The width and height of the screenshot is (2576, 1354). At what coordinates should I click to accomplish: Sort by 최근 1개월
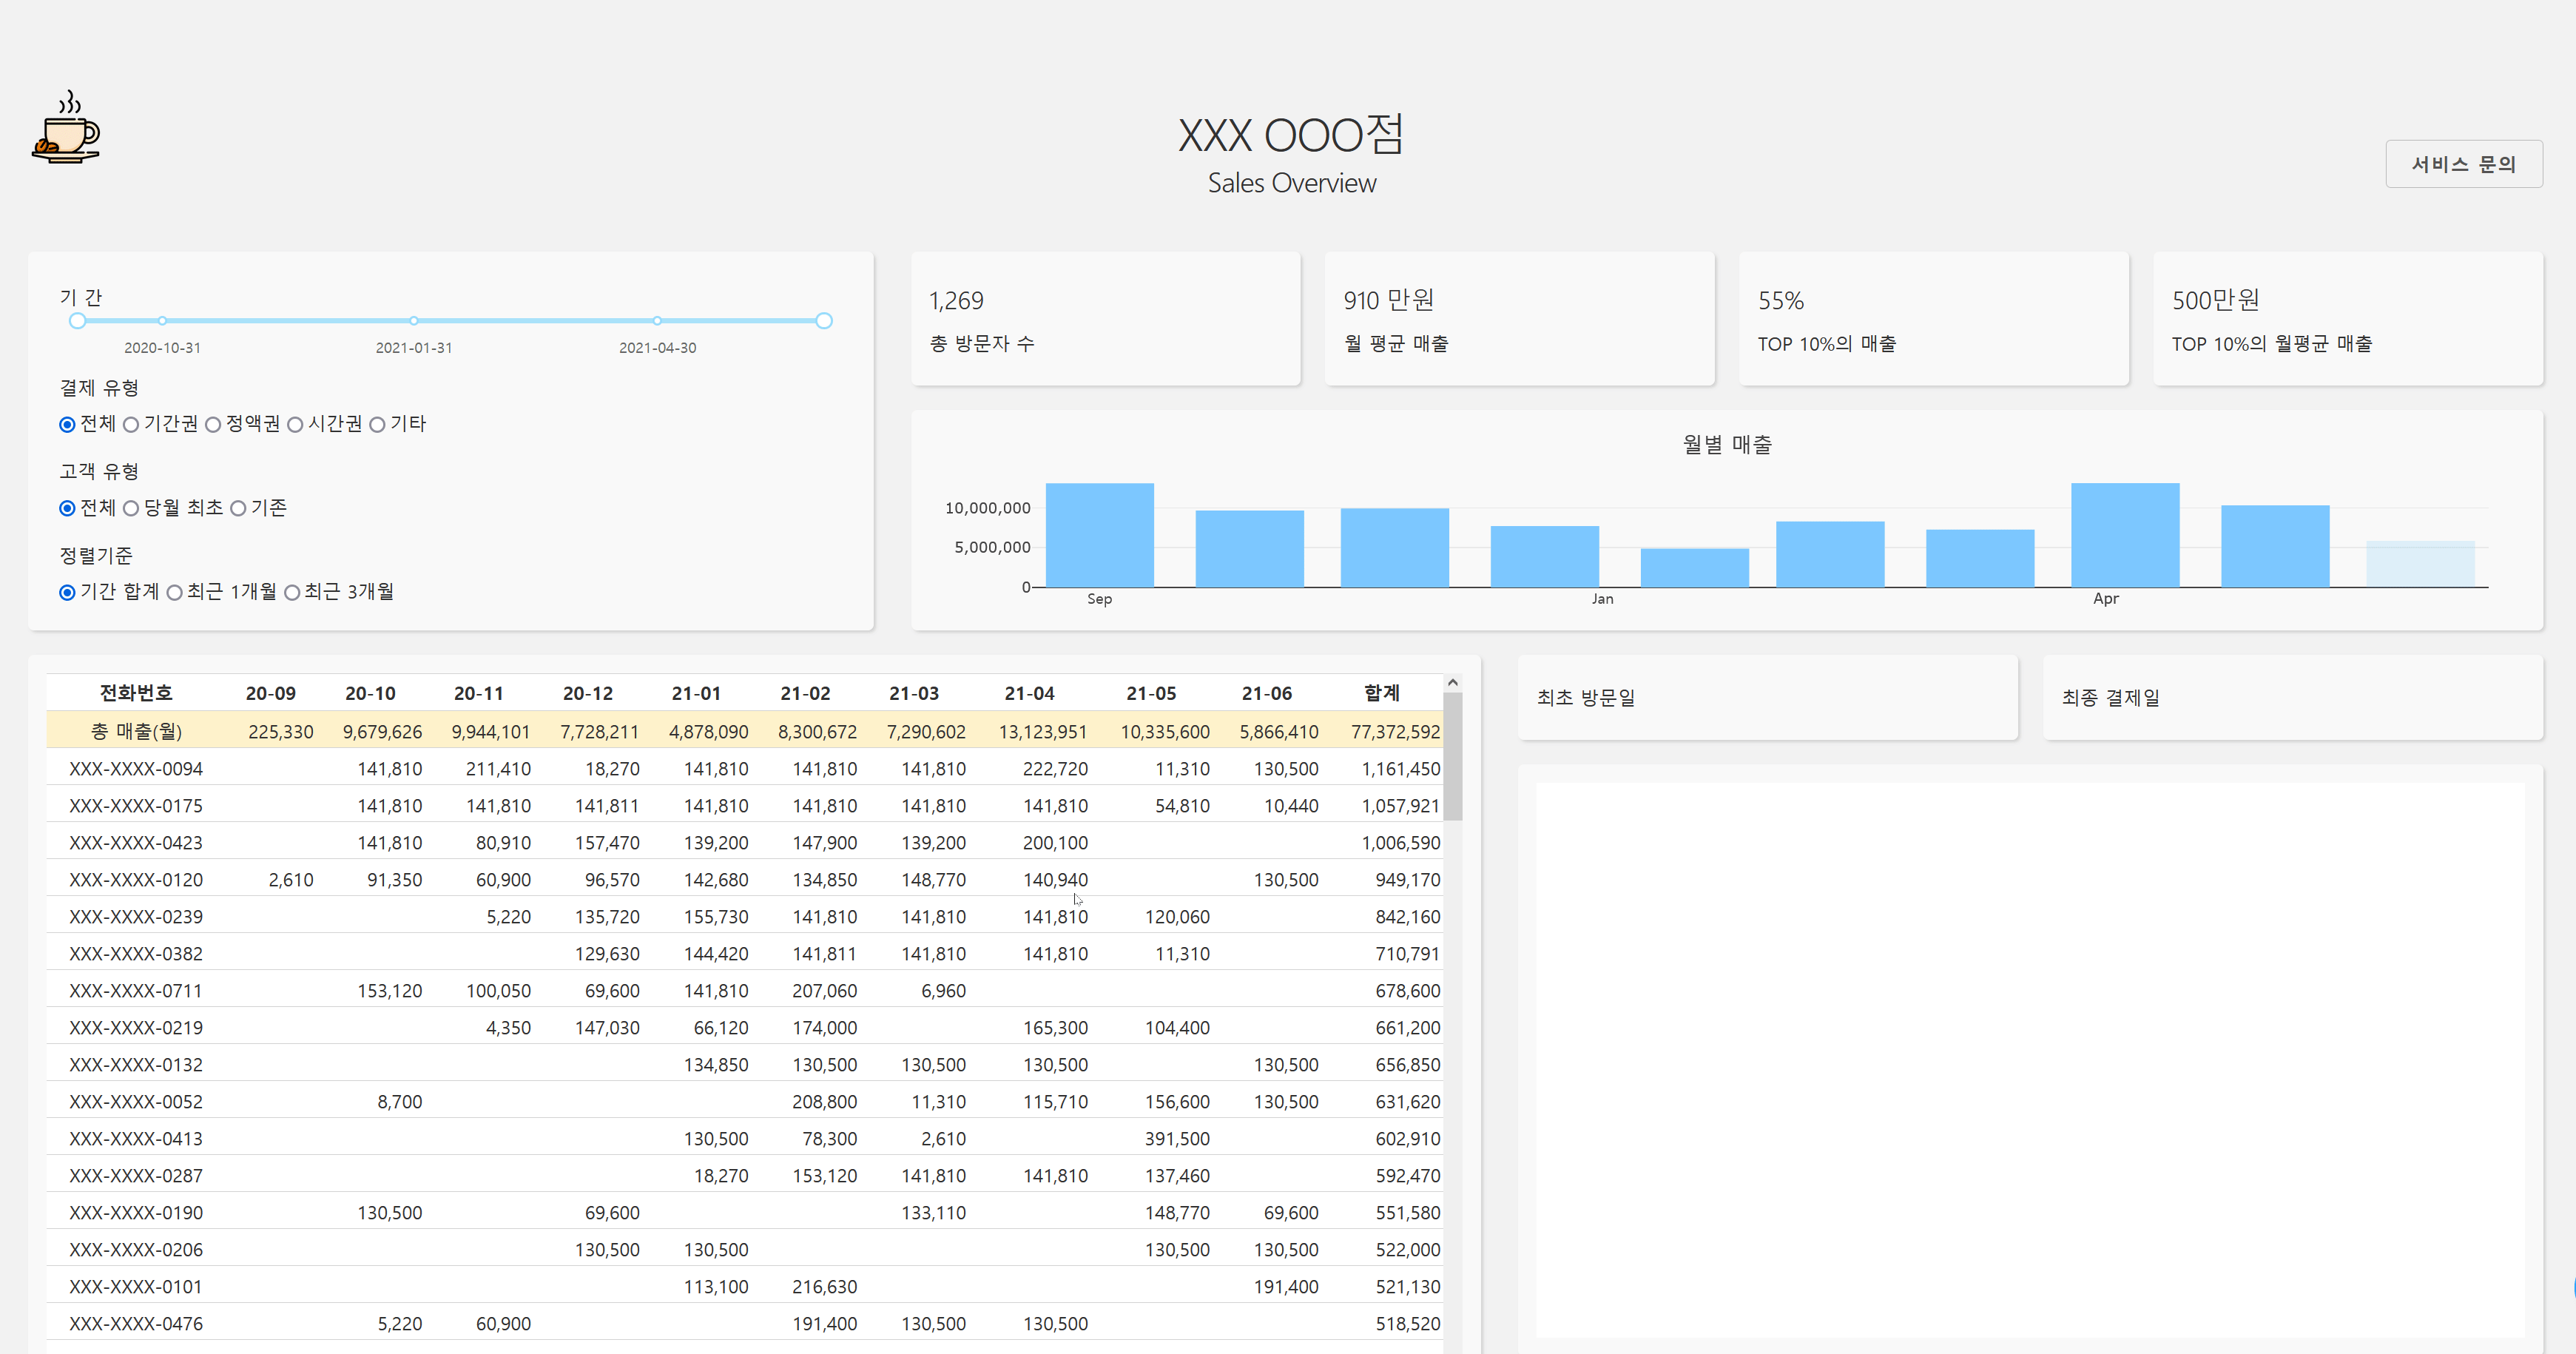pyautogui.click(x=175, y=593)
